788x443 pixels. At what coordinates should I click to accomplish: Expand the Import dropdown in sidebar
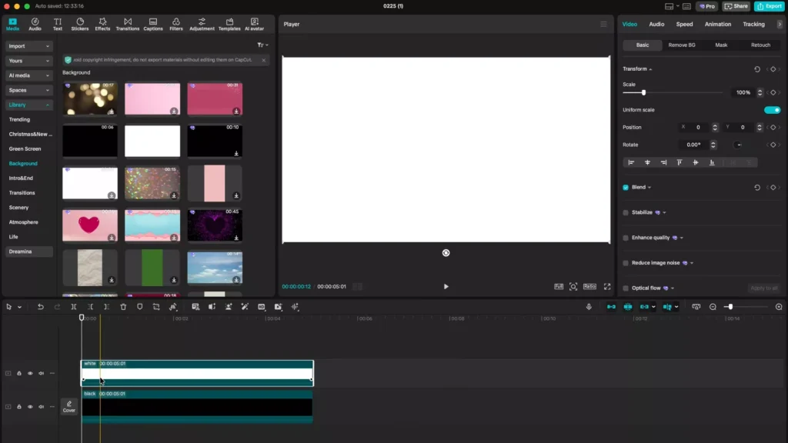coord(28,46)
